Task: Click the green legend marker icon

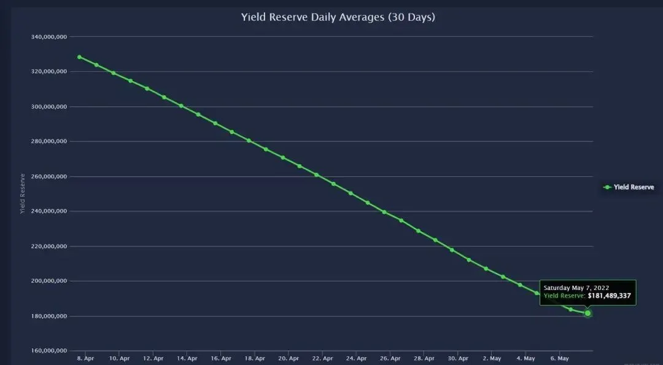Action: (x=608, y=187)
